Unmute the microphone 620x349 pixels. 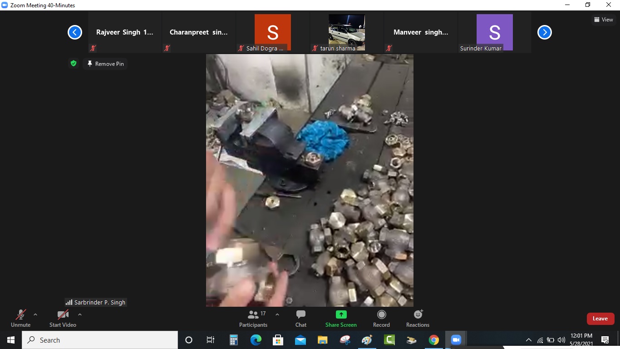pyautogui.click(x=21, y=318)
